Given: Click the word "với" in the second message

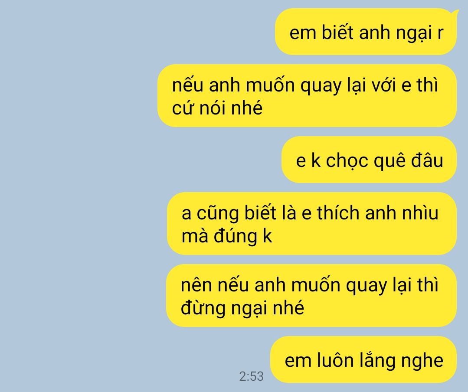Looking at the screenshot, I should (x=384, y=85).
